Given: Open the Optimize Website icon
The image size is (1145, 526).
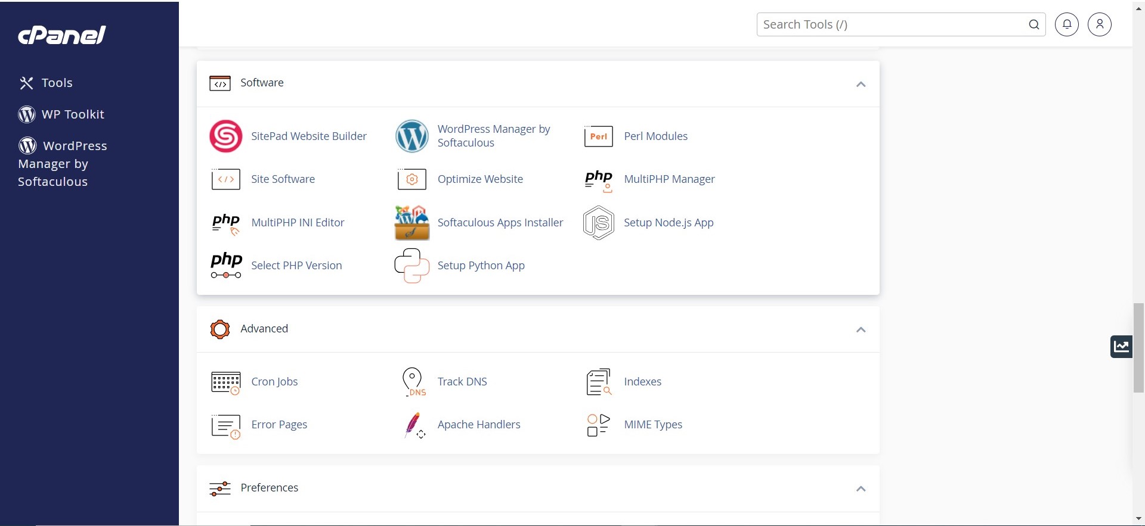Looking at the screenshot, I should 412,179.
